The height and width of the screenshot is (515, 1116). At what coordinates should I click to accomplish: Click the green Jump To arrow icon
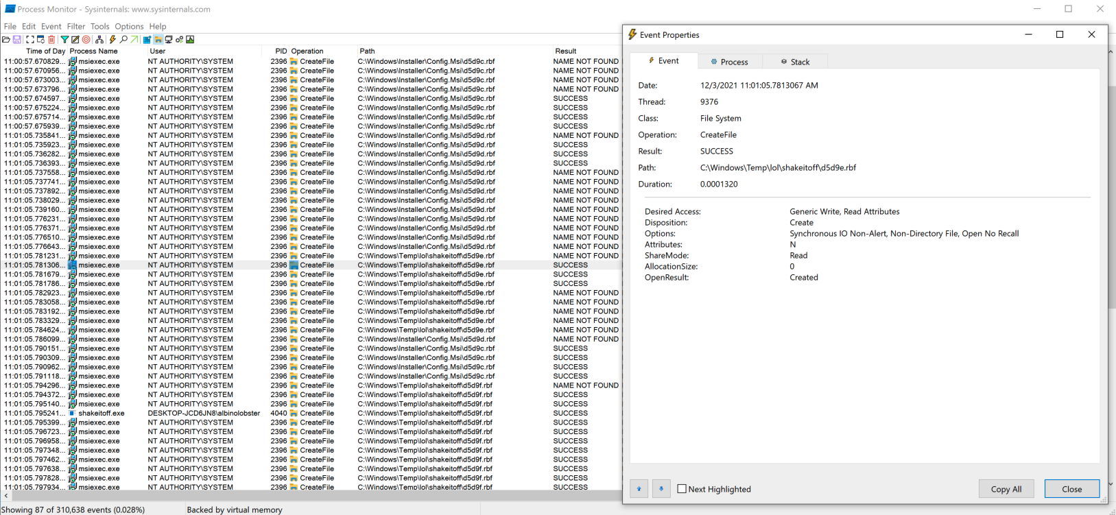(x=134, y=40)
